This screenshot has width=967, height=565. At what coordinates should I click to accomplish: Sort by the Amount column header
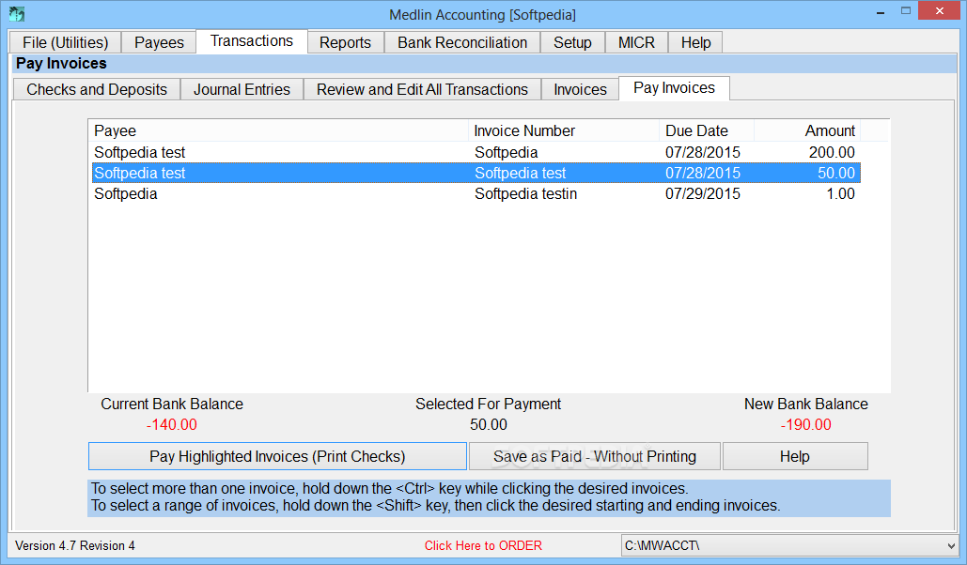click(x=806, y=130)
